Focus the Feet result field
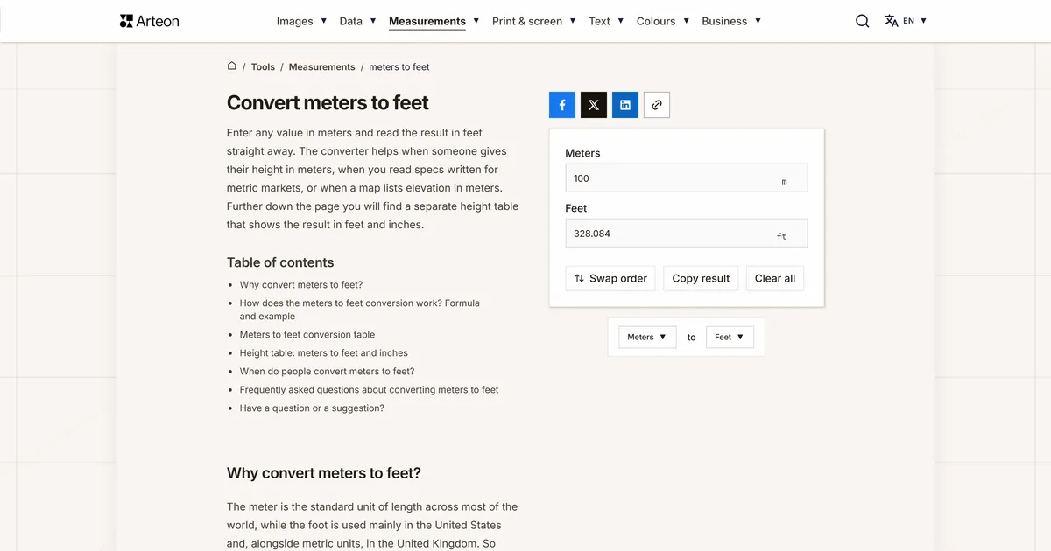The height and width of the screenshot is (551, 1051). pos(687,234)
